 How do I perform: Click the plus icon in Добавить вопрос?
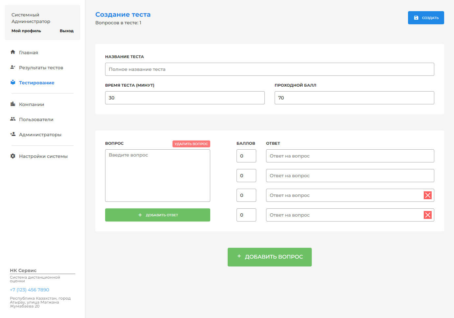tap(239, 256)
